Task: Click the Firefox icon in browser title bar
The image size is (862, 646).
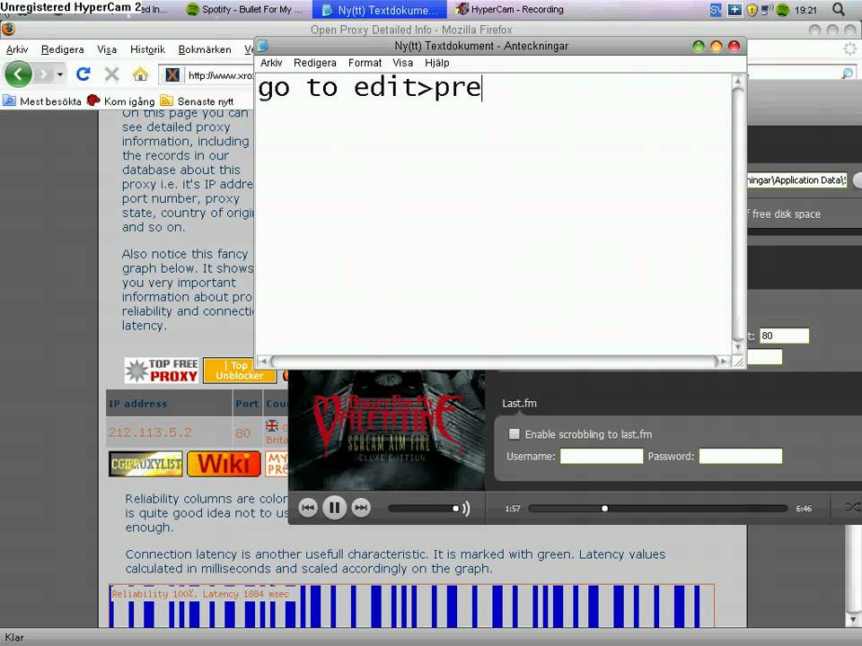Action: [8, 29]
